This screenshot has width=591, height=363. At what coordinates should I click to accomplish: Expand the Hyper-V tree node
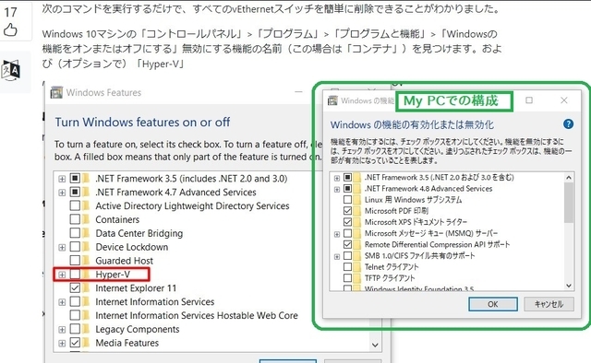pyautogui.click(x=62, y=275)
